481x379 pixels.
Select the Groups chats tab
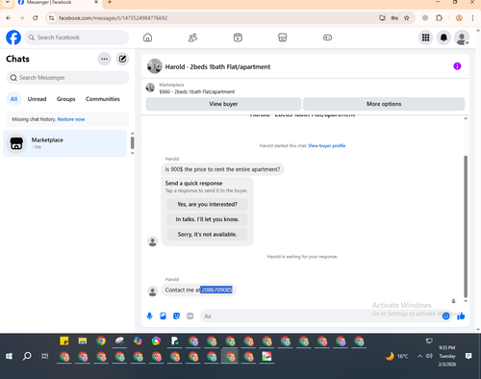pos(65,99)
